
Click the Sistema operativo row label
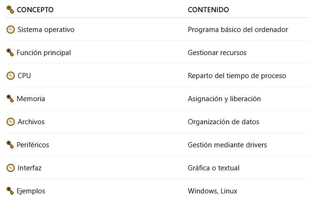click(46, 30)
